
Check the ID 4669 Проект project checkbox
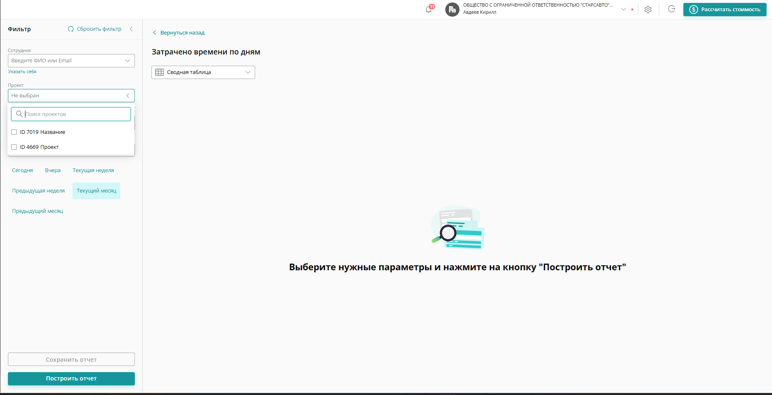(x=14, y=146)
